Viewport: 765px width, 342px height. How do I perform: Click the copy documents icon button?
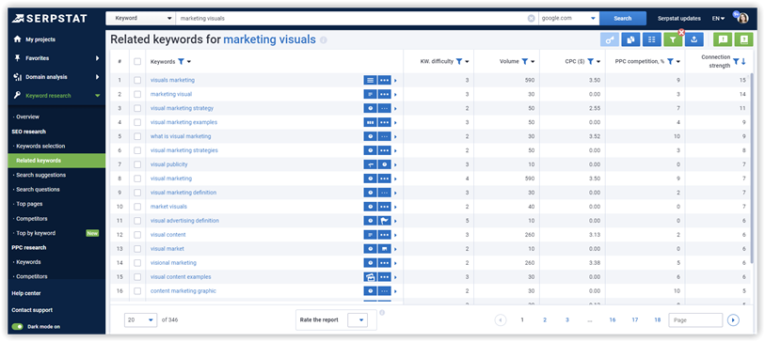tap(630, 40)
